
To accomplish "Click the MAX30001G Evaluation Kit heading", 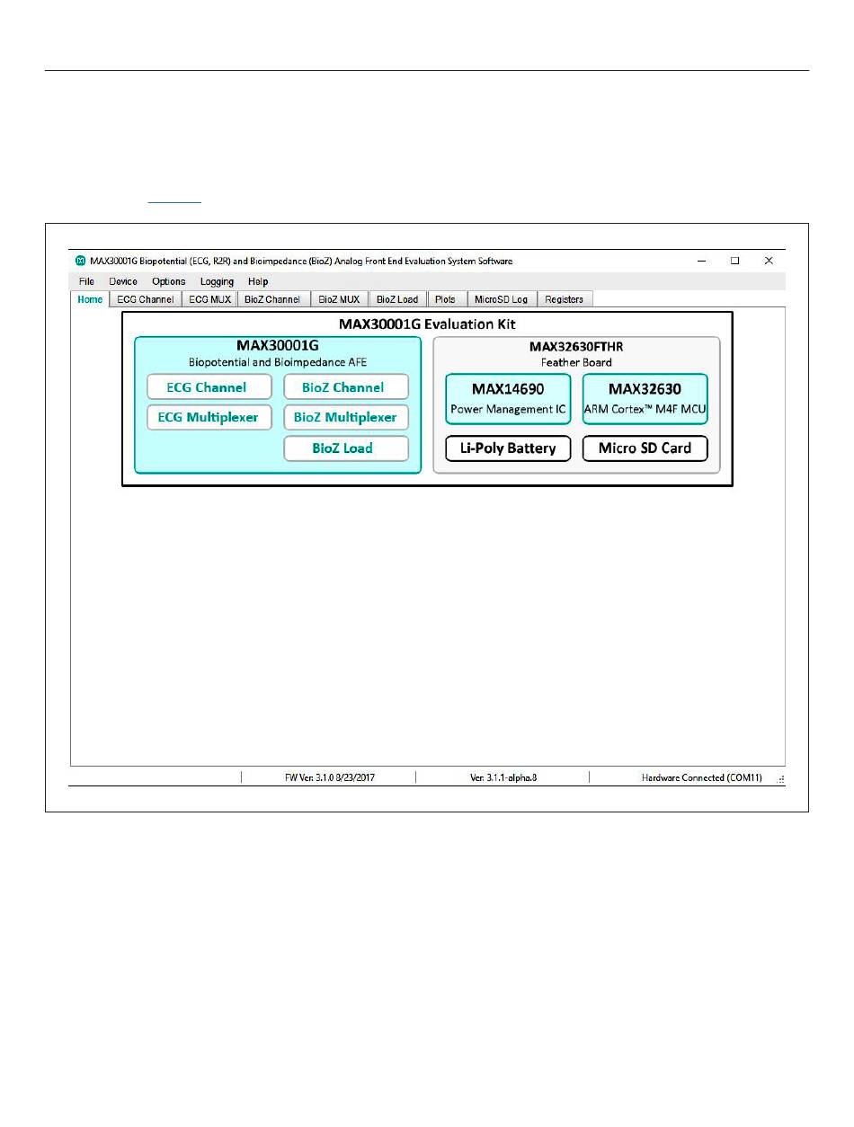I will tap(427, 324).
